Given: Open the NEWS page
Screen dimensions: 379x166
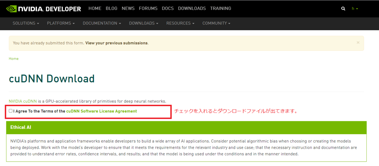Looking at the screenshot, I should (x=128, y=9).
